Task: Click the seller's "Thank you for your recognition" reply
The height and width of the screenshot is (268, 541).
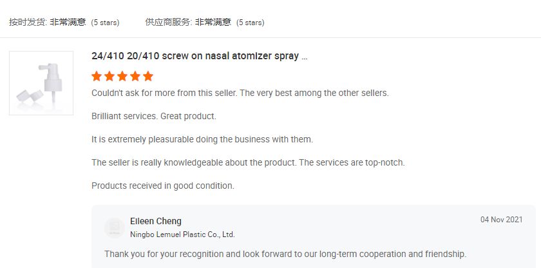Action: coord(285,253)
